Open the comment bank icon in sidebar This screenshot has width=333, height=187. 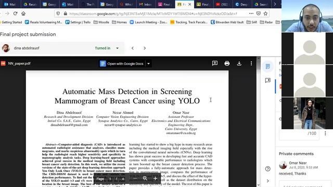(268, 80)
